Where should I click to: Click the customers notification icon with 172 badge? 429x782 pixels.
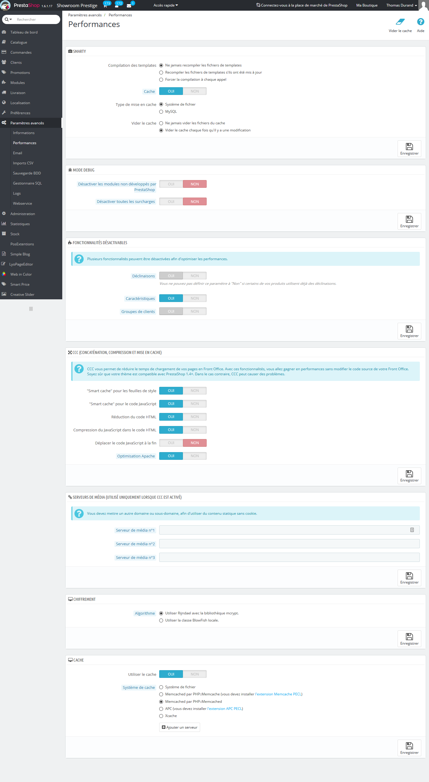click(x=117, y=5)
